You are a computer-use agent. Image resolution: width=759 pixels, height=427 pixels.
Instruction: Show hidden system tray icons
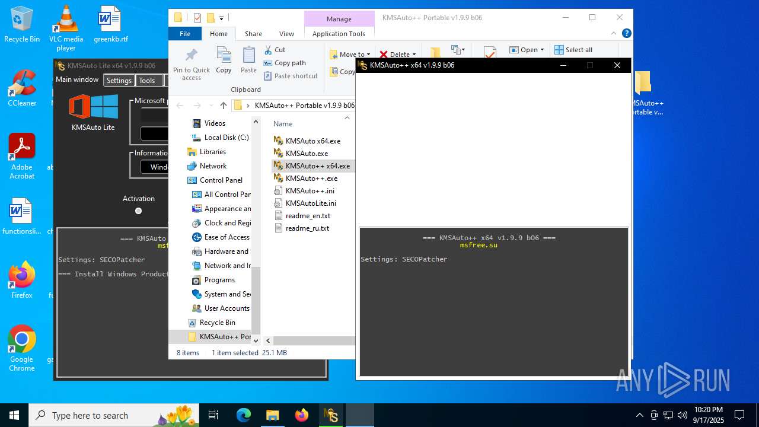(x=639, y=415)
